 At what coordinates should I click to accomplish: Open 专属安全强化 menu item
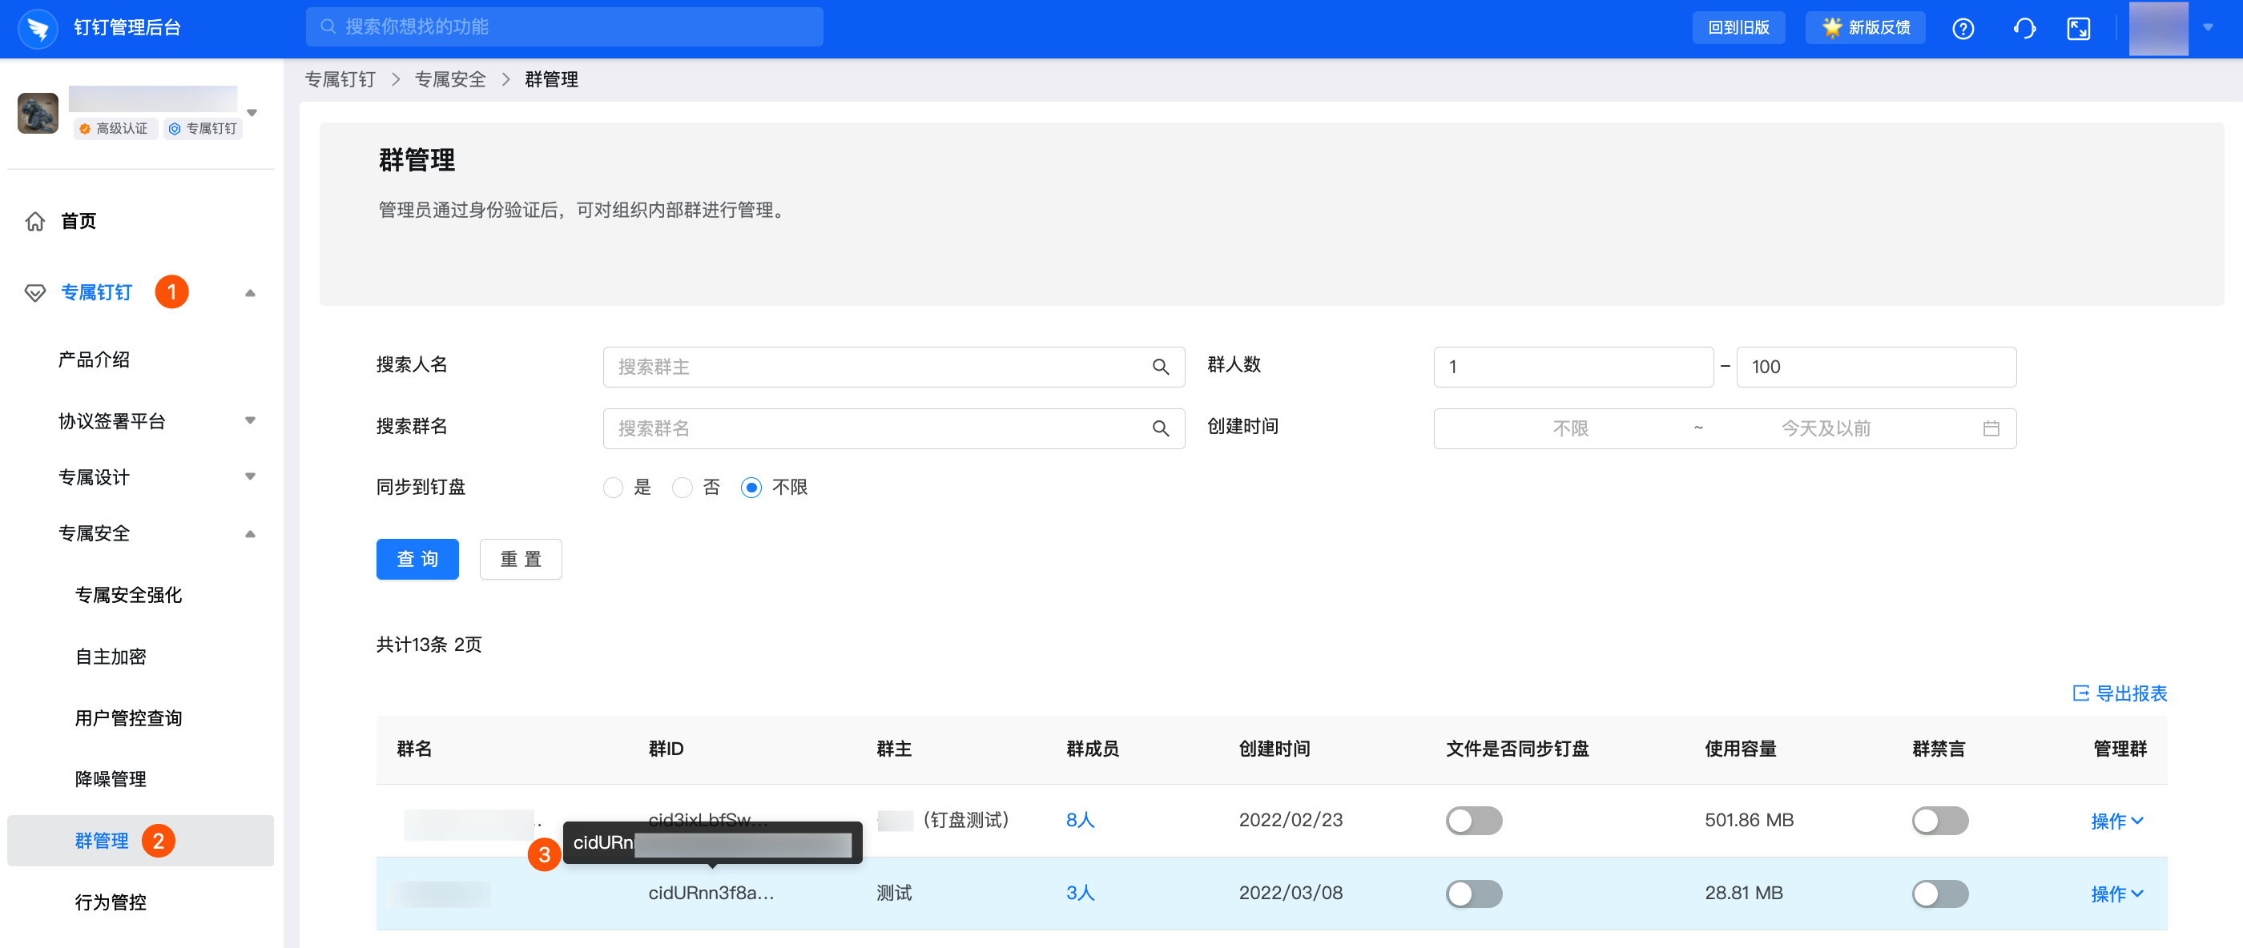point(128,596)
